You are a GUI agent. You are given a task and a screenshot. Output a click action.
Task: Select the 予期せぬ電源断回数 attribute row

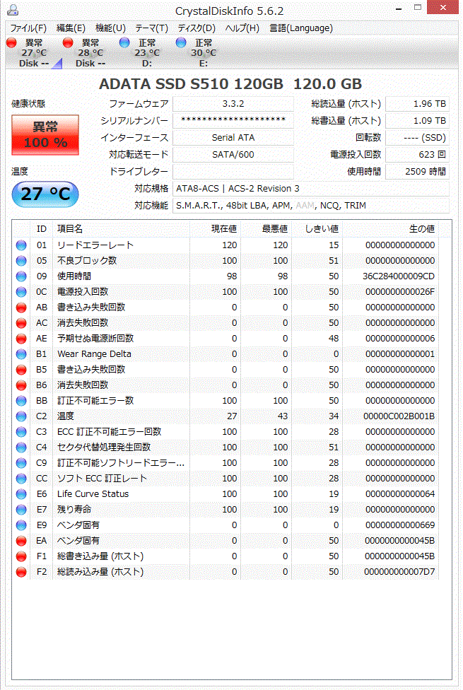pyautogui.click(x=225, y=339)
